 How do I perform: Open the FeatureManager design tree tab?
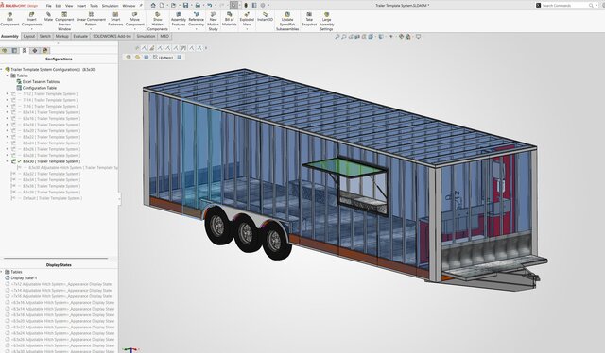(x=5, y=50)
